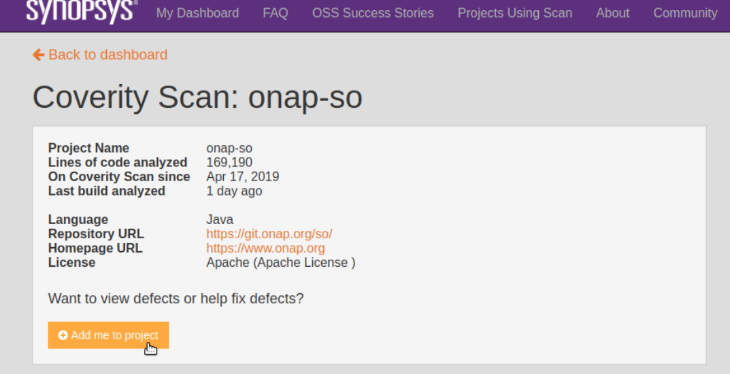Viewport: 730px width, 374px height.
Task: Click the Apache (Apache License ) value
Action: click(x=281, y=263)
